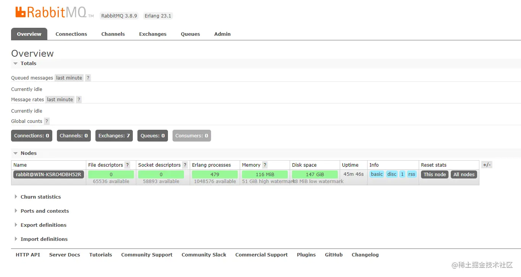Switch to the Channels tab
This screenshot has height=277, width=521.
[113, 34]
